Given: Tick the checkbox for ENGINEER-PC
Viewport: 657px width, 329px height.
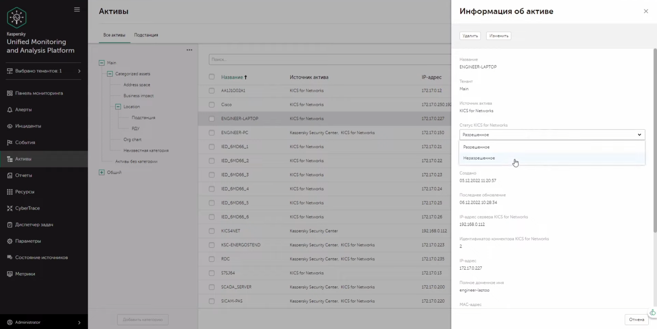Looking at the screenshot, I should [x=212, y=133].
